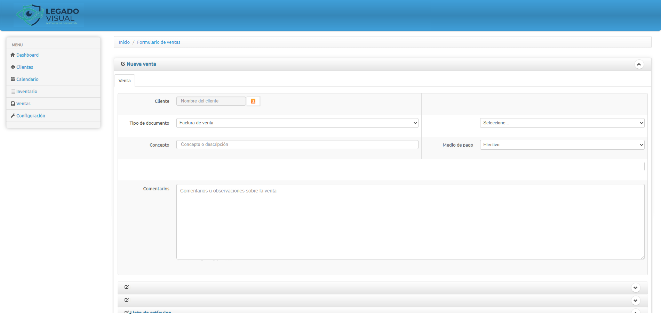Viewport: 661px width, 314px height.
Task: Expand the first untitled panel below the form
Action: coord(635,288)
